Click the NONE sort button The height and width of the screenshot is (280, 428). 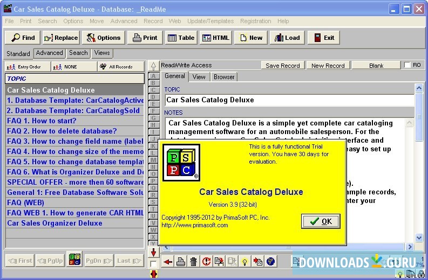(x=74, y=67)
